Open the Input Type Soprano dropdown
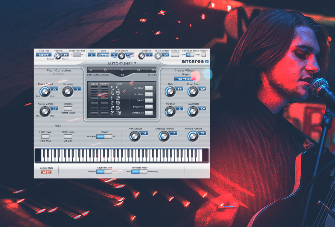This screenshot has width=335, height=227. [x=44, y=55]
